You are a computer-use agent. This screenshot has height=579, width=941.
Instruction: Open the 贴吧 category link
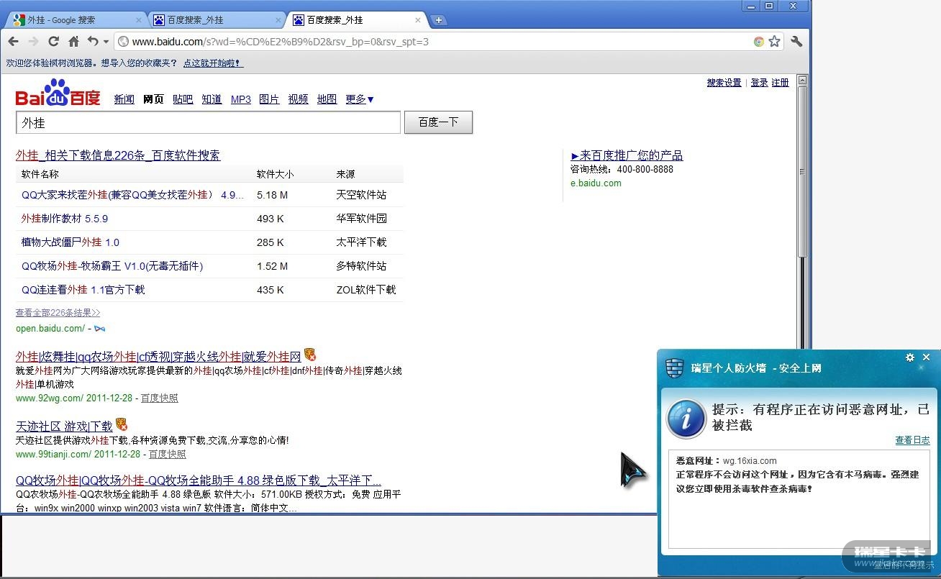(183, 99)
